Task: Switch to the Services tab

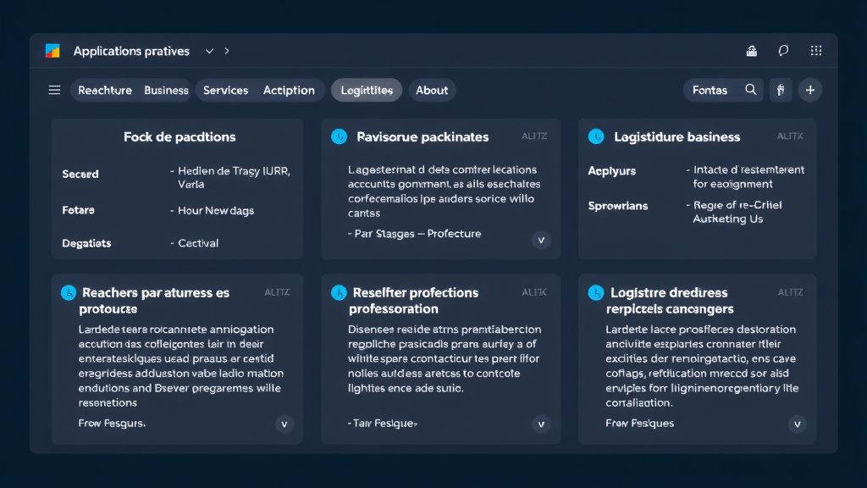Action: [x=225, y=90]
